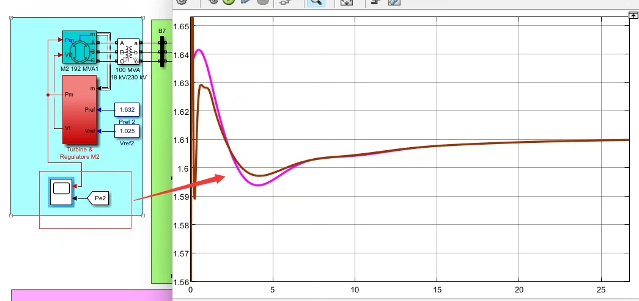Screen dimensions: 639x301
Task: Click the y-axis tick label 1.59
Action: click(x=181, y=197)
